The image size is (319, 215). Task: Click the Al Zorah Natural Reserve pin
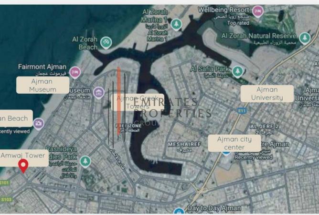point(305,38)
